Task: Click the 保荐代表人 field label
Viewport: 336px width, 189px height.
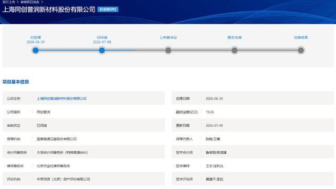Action: point(184,139)
